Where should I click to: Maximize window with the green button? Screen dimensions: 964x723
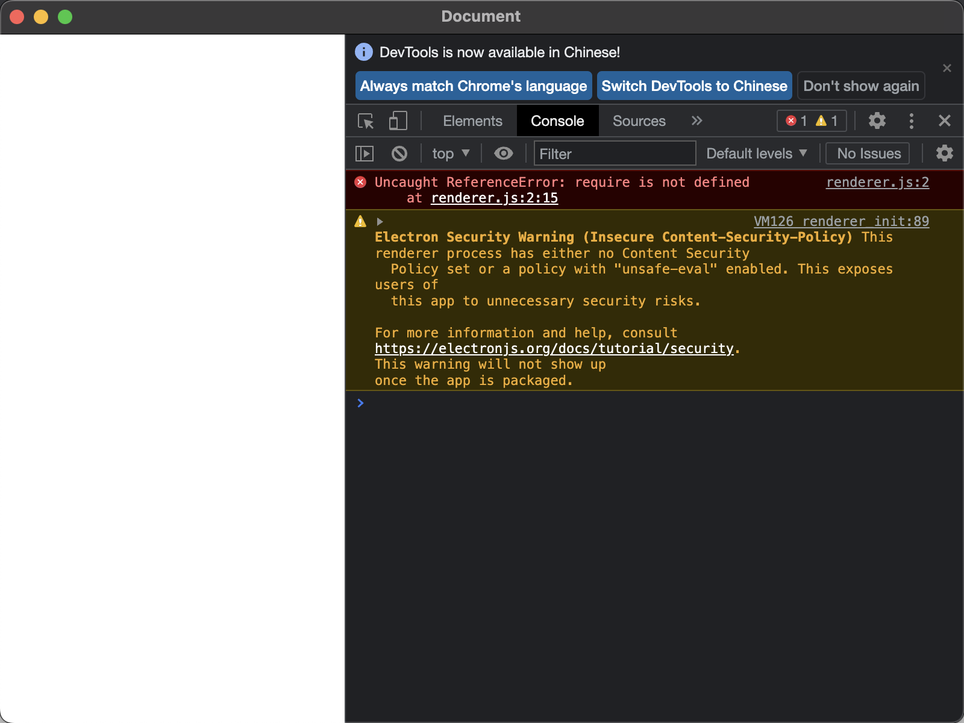click(65, 17)
